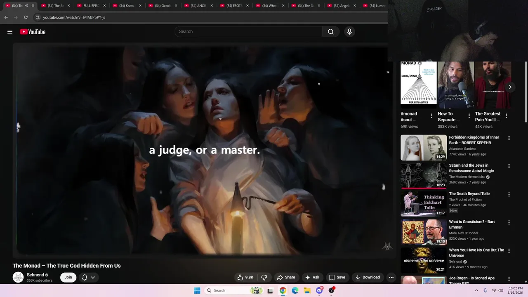
Task: Save video to playlist with Save button
Action: (337, 277)
